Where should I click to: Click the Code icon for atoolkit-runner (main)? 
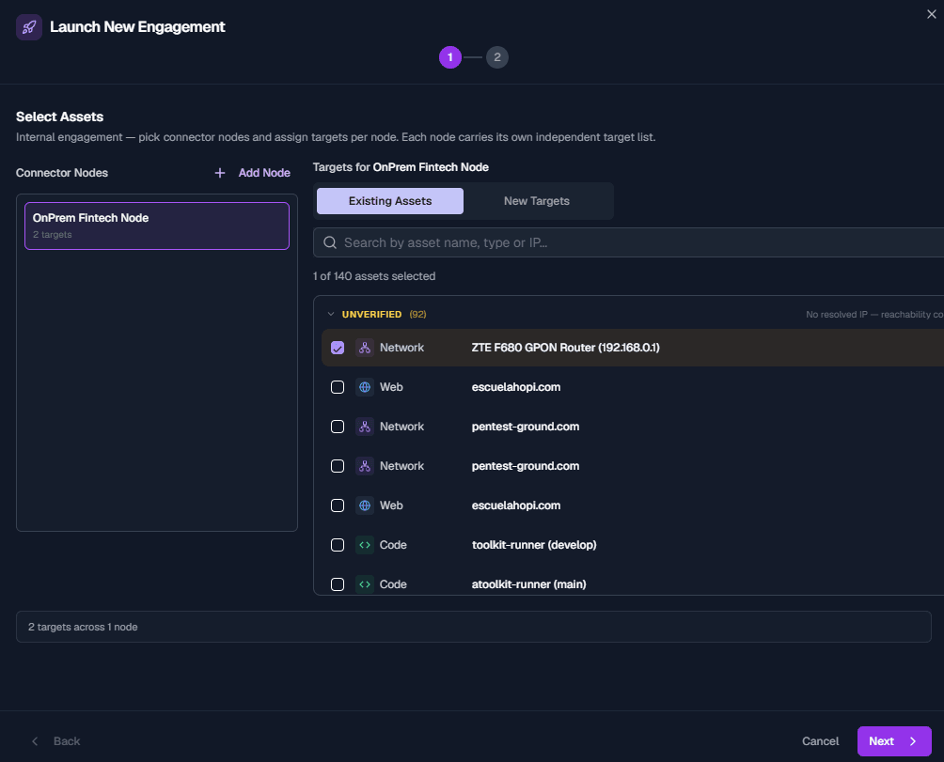coord(364,584)
